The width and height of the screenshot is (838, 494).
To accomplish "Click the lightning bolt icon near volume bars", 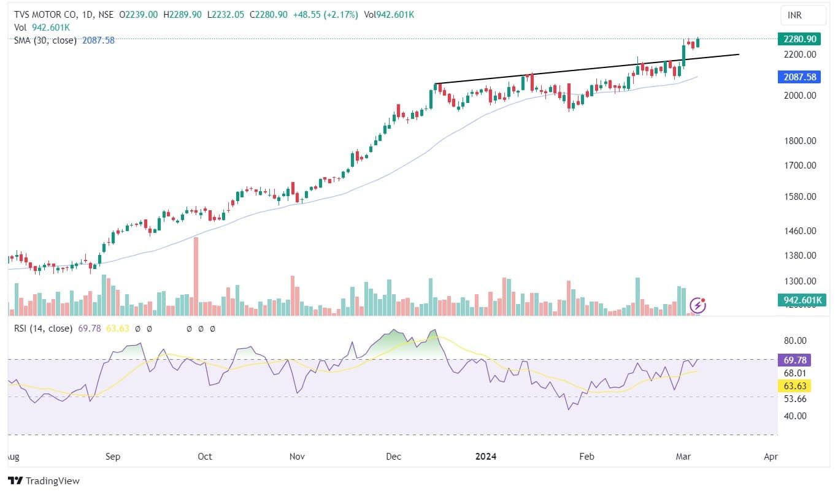I will coord(698,305).
